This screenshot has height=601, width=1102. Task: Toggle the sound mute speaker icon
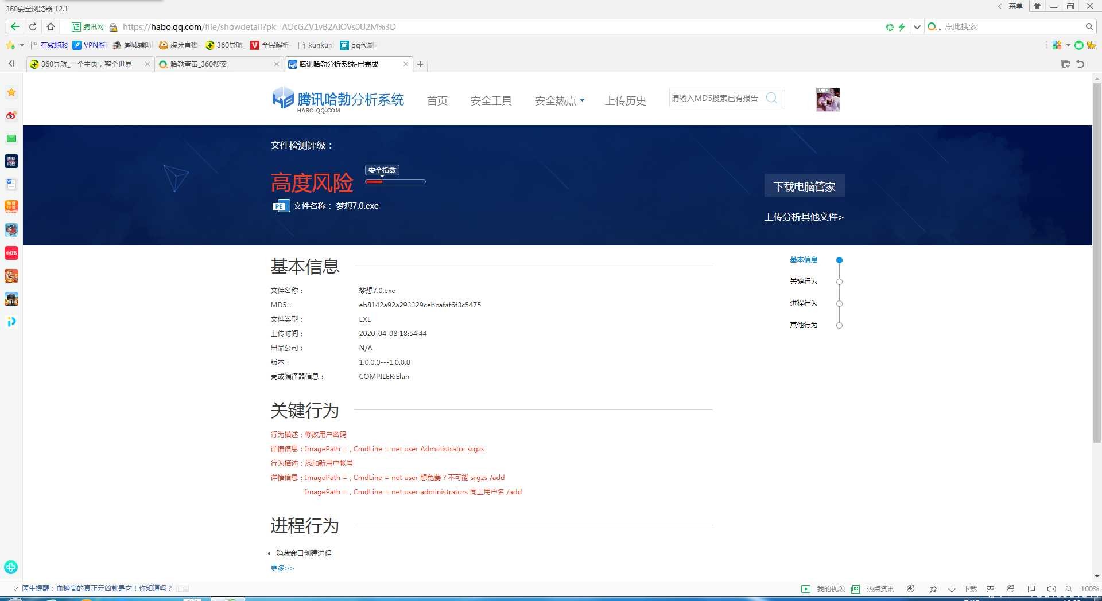[1051, 589]
